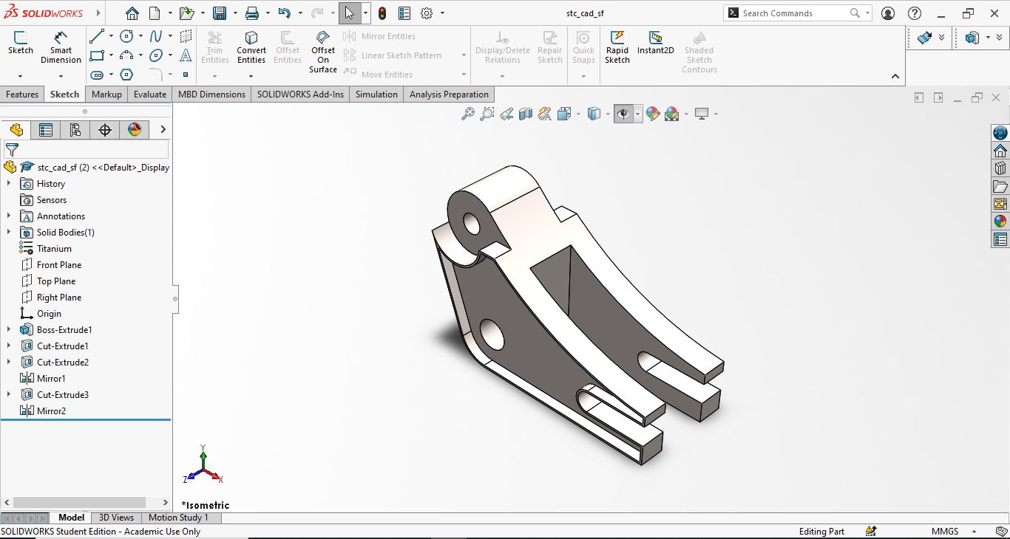
Task: Open the 3D Views bottom tab
Action: coord(116,518)
